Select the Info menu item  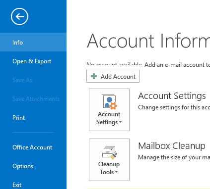tap(33, 42)
